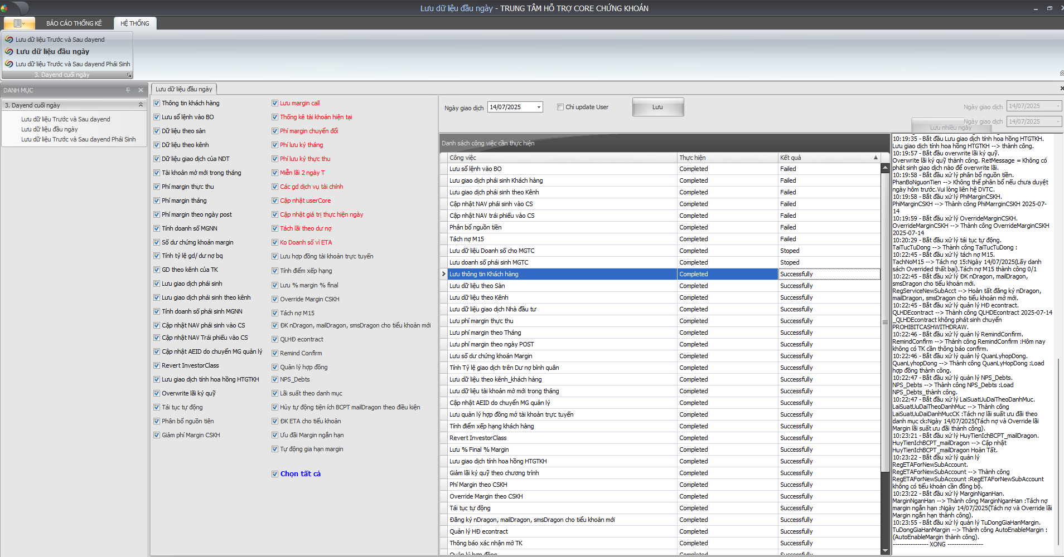Toggle 'Thông tin khách hàng' checkbox
Screen dimensions: 1064x557
point(157,103)
